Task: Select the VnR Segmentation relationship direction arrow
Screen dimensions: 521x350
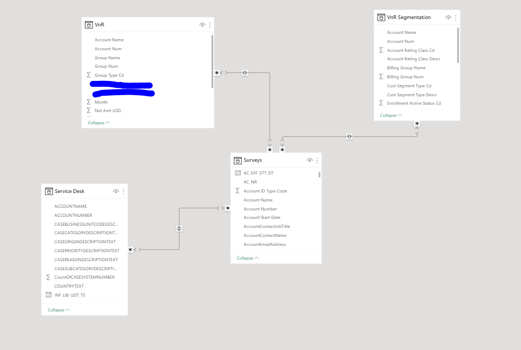Action: click(x=349, y=136)
